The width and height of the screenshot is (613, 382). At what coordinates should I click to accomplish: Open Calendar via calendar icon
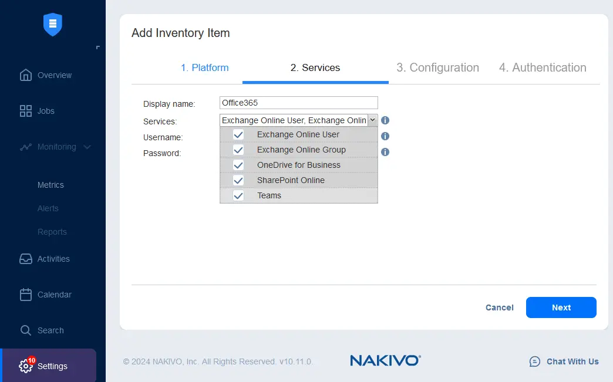pyautogui.click(x=26, y=295)
